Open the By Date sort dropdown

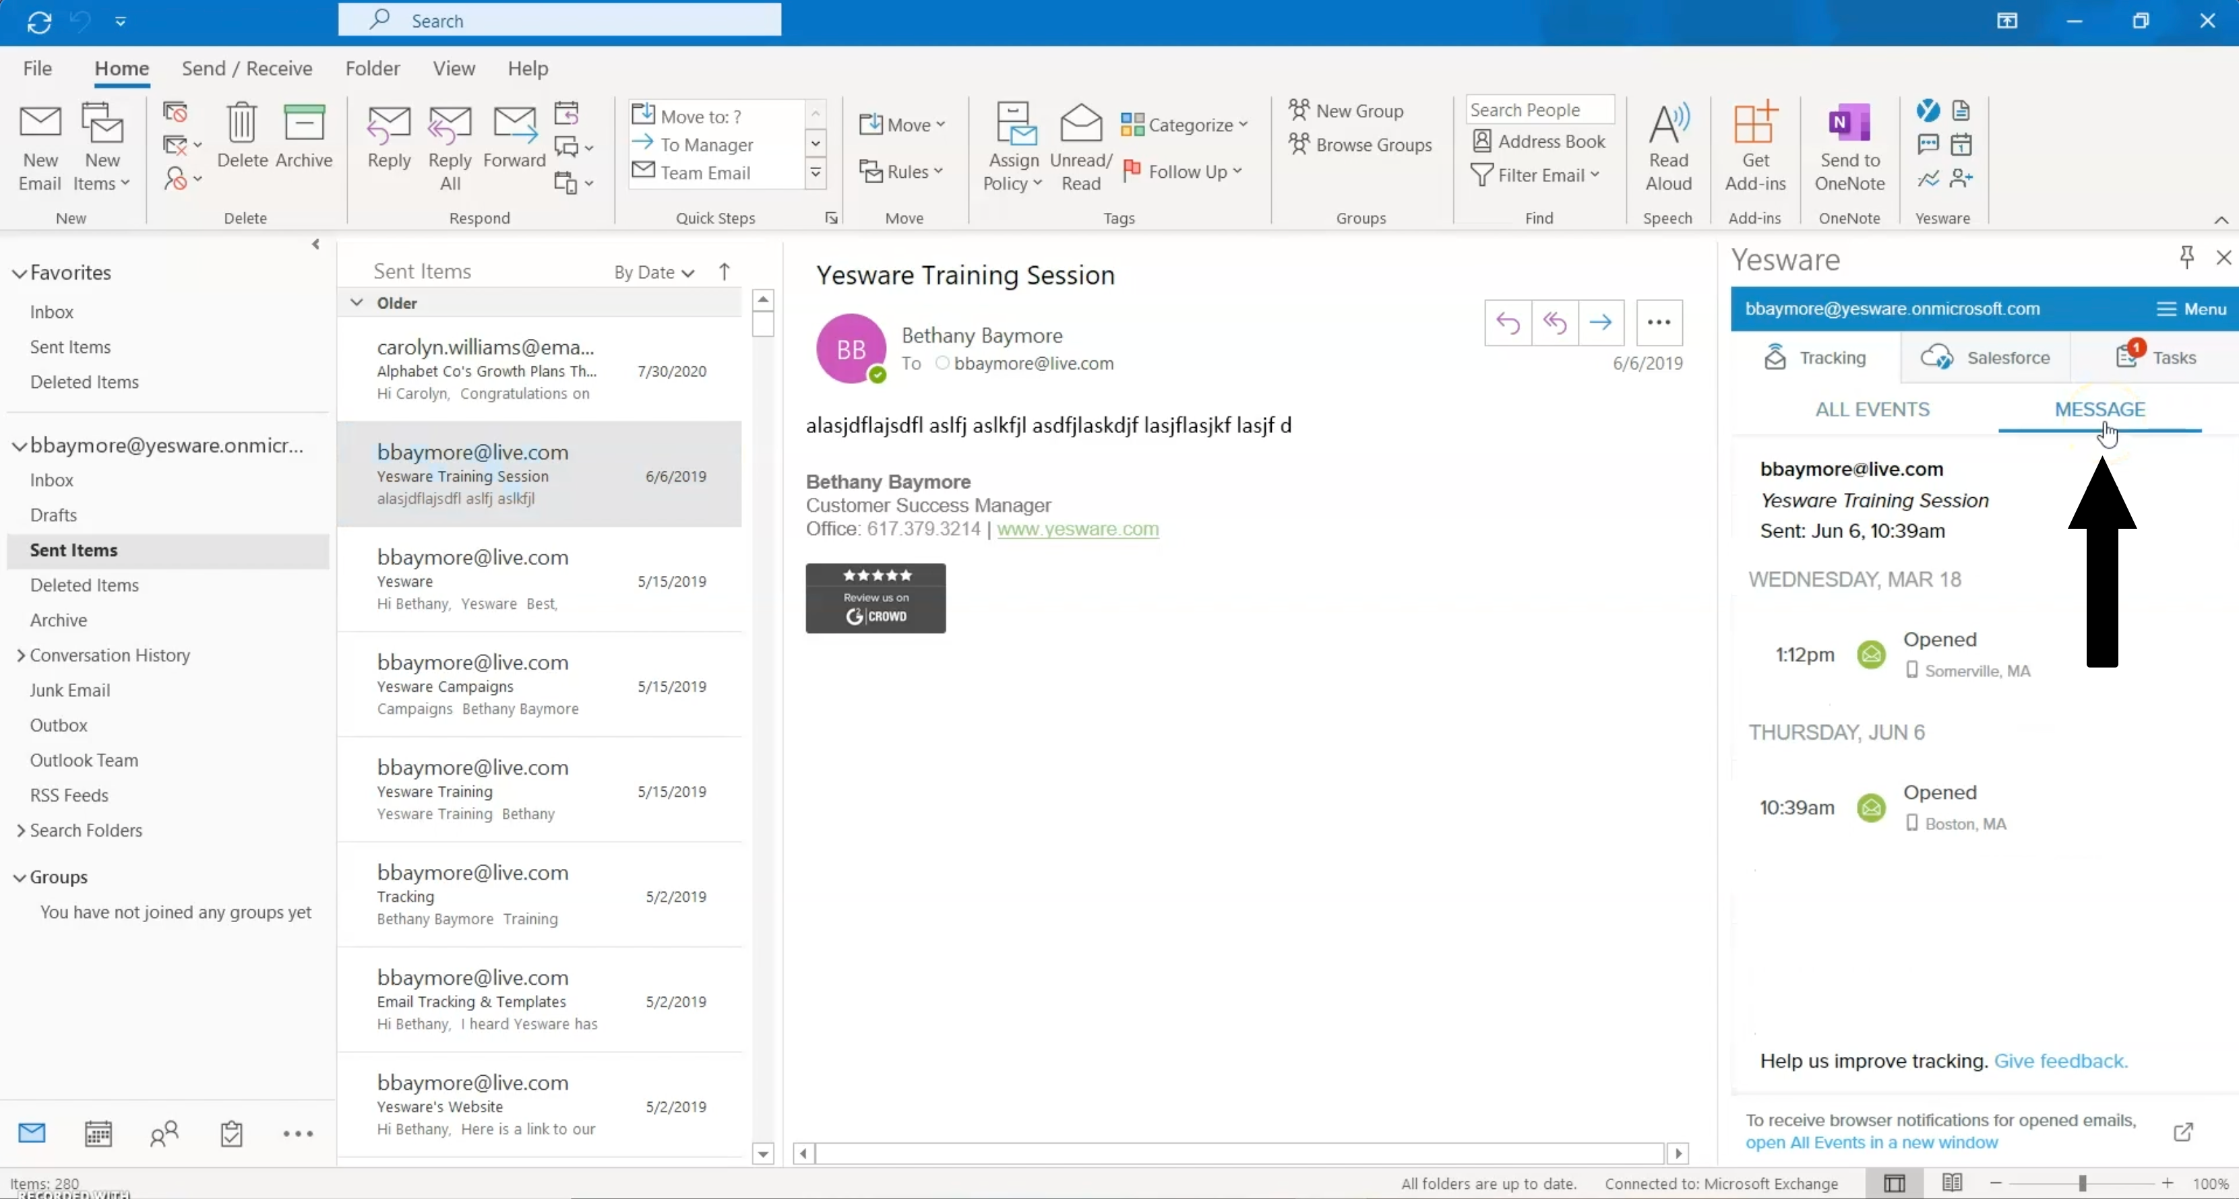pyautogui.click(x=654, y=273)
